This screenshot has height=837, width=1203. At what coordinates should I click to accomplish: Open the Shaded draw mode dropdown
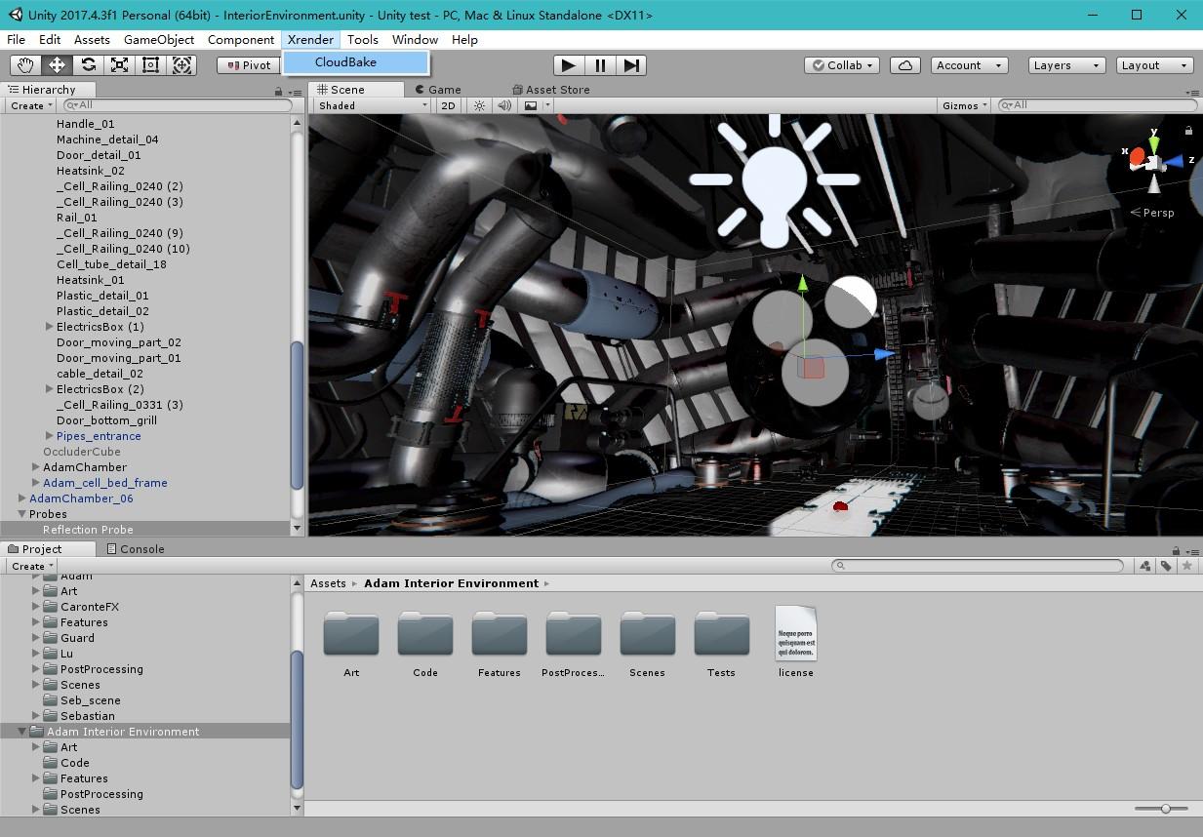(x=369, y=105)
